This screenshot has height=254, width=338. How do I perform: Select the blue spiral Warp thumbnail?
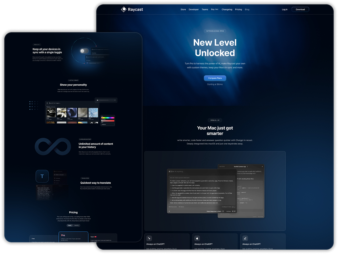72,113
